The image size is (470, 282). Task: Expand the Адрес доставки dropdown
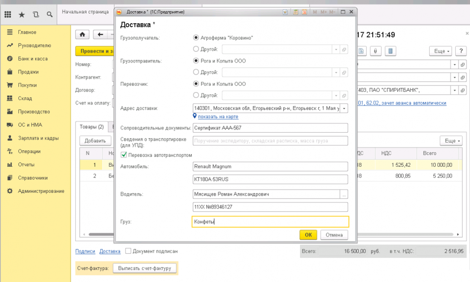[x=344, y=108]
